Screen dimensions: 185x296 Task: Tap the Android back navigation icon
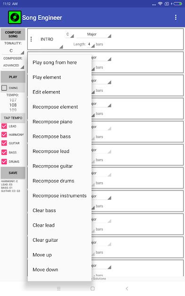[x=127, y=288]
